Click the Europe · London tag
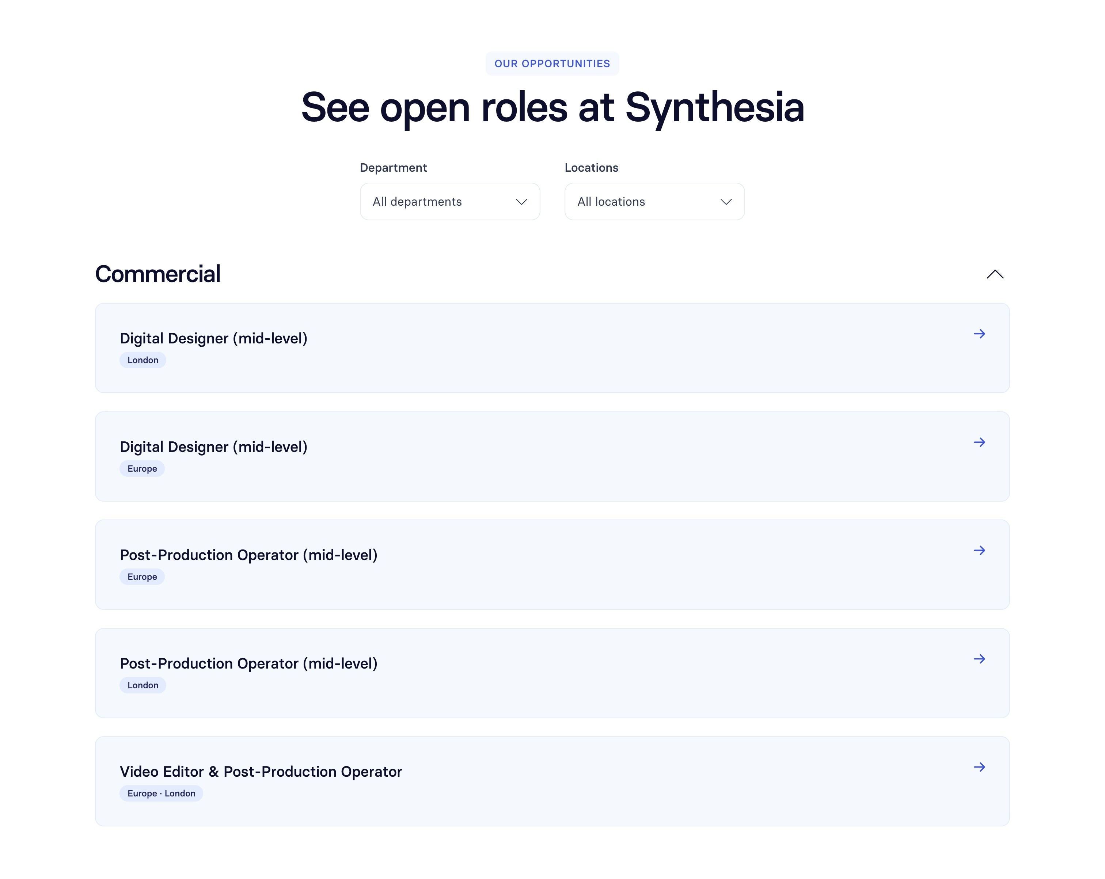The image size is (1105, 879). coord(161,793)
